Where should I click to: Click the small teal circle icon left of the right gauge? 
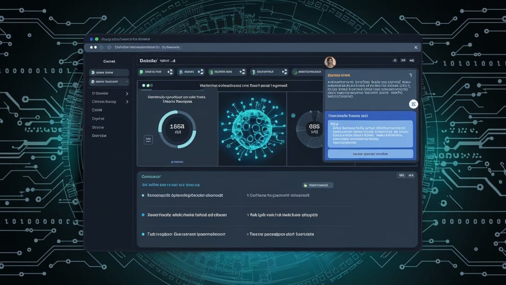click(292, 114)
